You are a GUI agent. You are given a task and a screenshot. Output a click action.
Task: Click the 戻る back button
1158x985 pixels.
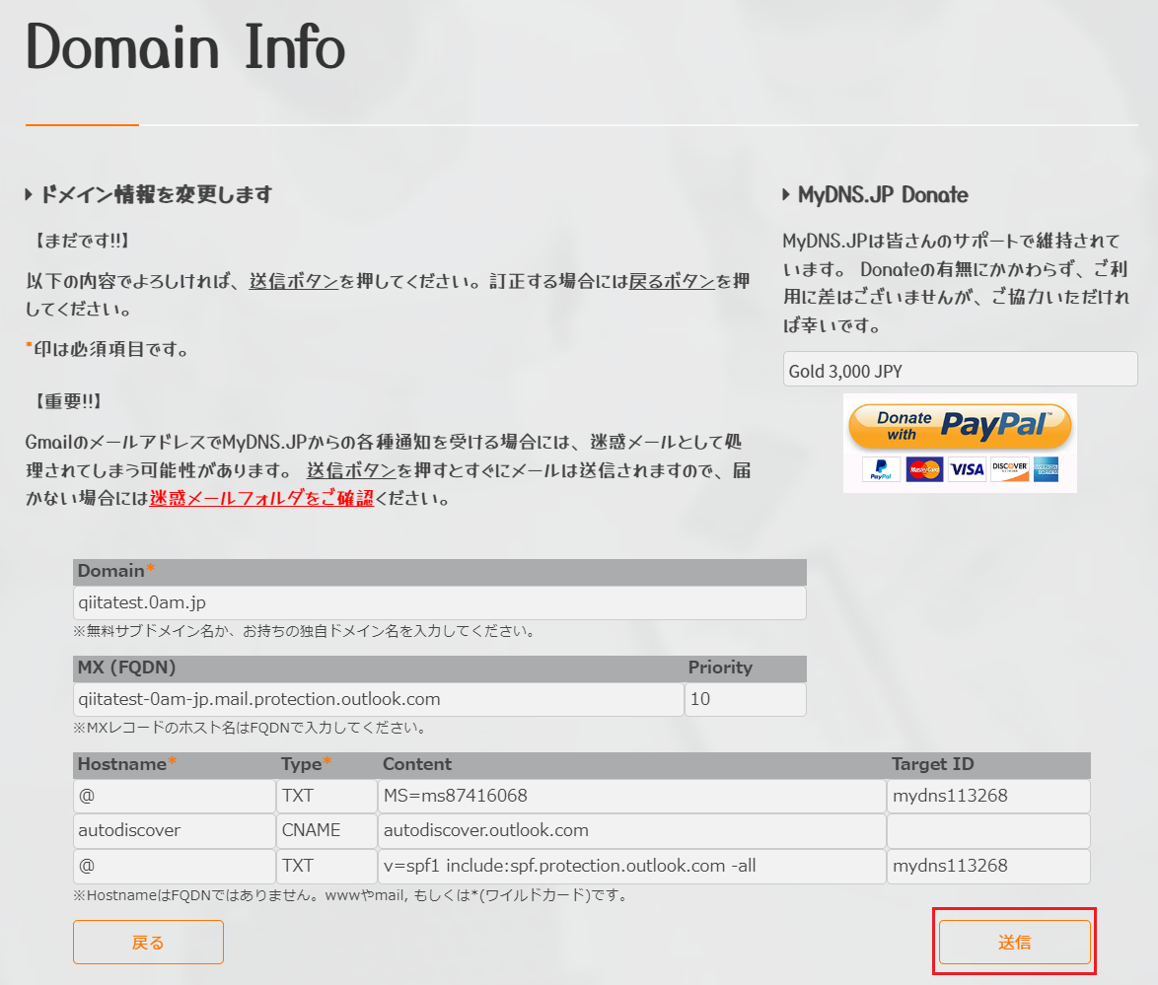point(148,942)
